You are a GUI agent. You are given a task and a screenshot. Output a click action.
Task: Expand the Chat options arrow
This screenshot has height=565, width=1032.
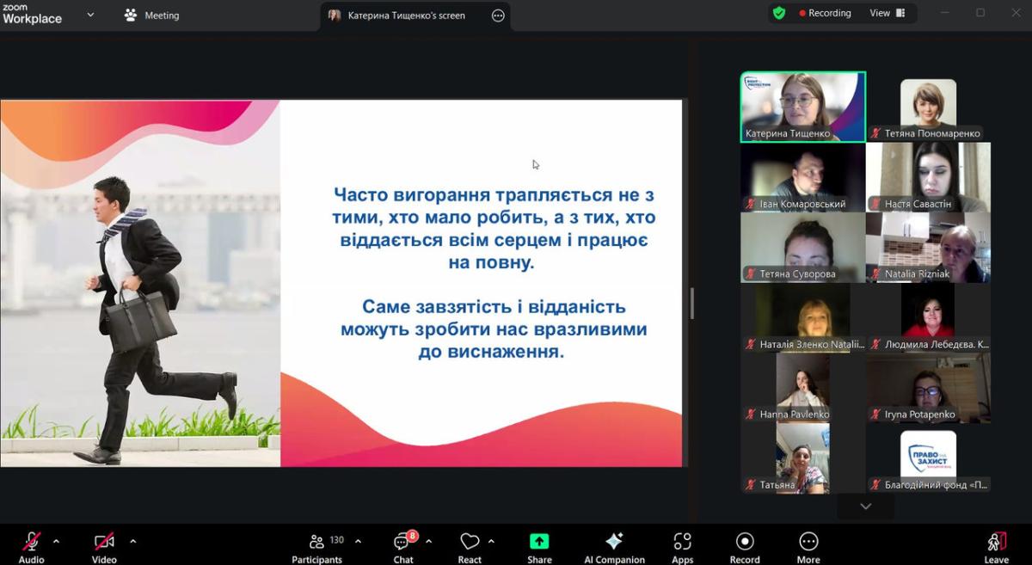[x=428, y=541]
